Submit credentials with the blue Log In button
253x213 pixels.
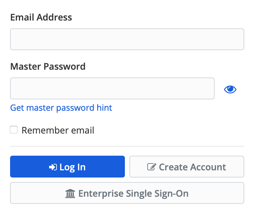(67, 167)
